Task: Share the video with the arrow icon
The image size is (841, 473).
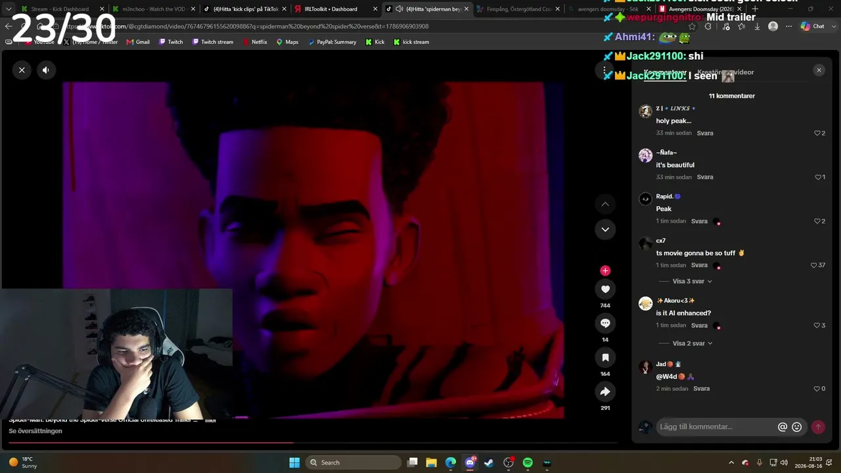Action: pos(605,392)
